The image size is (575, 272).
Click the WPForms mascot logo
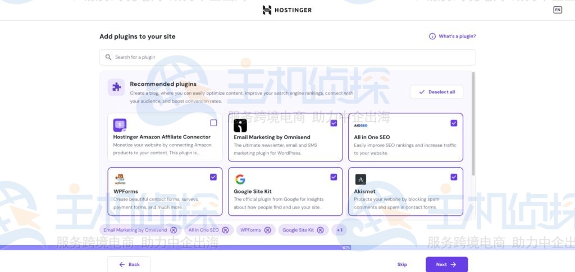point(120,179)
